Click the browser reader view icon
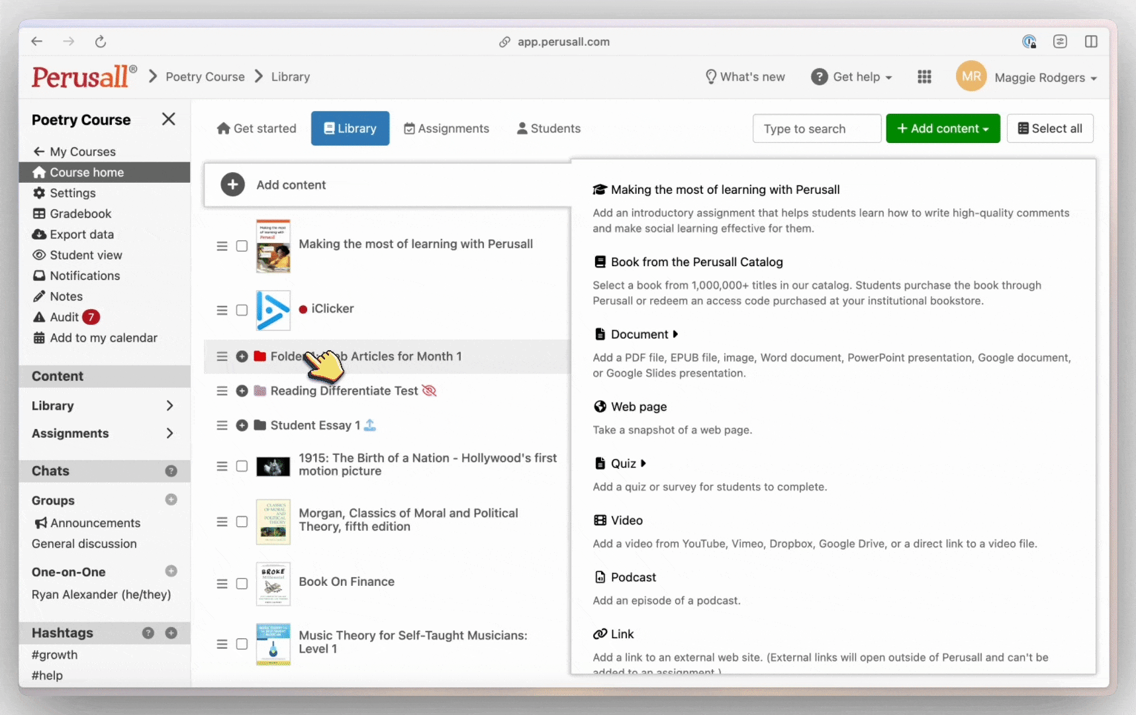1136x715 pixels. point(1060,42)
